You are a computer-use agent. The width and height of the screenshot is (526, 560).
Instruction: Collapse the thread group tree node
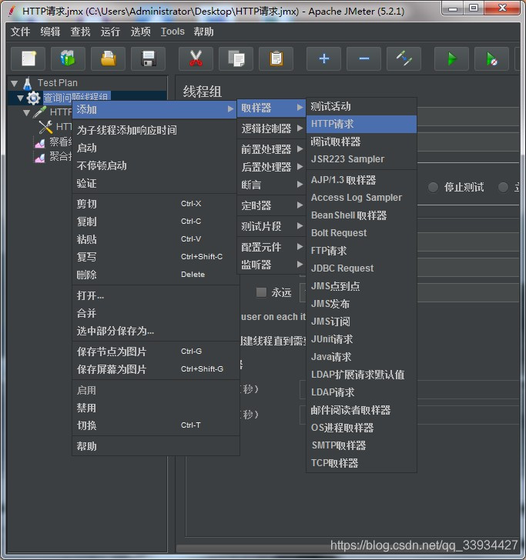tap(20, 98)
